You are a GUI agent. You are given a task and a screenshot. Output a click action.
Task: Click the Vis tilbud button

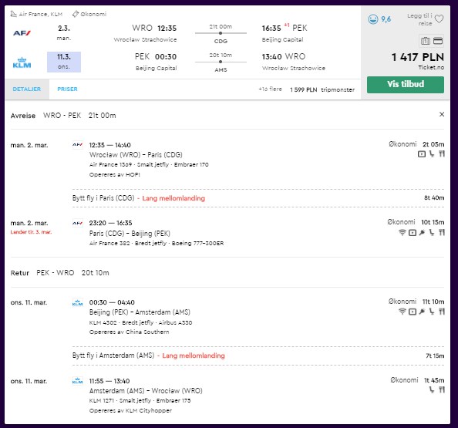click(406, 84)
